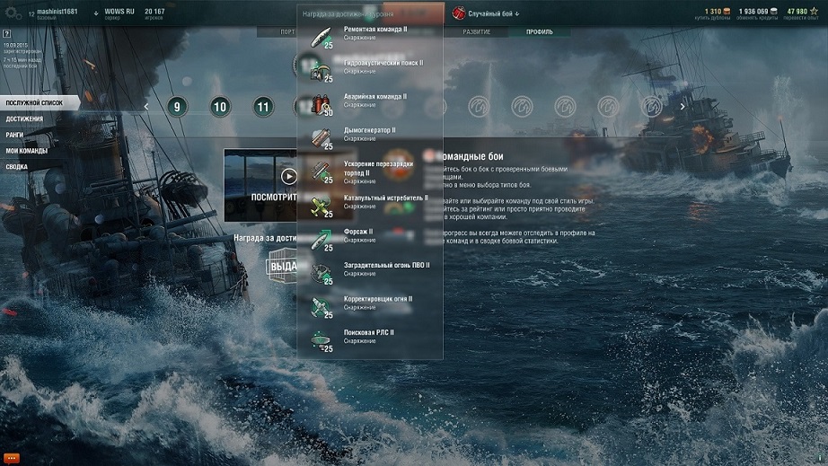Select the level 9 circle
Screen dimensions: 828x466
[x=177, y=107]
